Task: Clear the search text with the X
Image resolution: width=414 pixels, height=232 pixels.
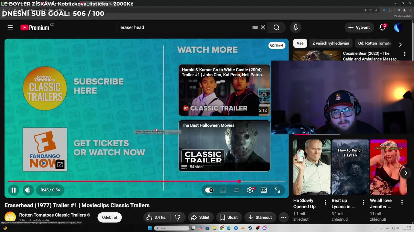Action: (x=263, y=27)
